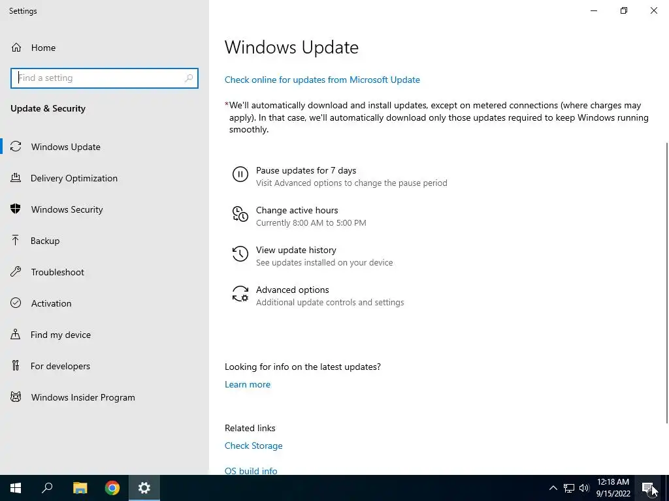The height and width of the screenshot is (501, 669).
Task: Click the Windows Update sync arrows icon
Action: coord(16,147)
